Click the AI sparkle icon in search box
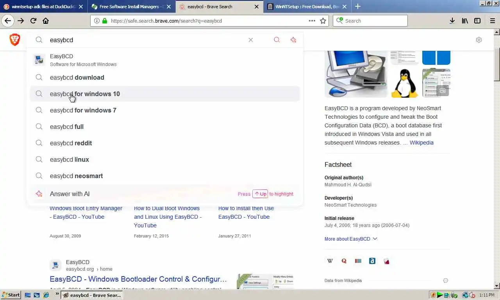The width and height of the screenshot is (500, 300). 293,40
